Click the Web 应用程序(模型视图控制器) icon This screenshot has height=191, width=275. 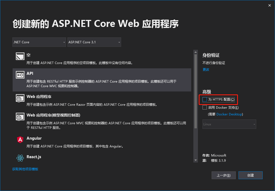pyautogui.click(x=20, y=117)
